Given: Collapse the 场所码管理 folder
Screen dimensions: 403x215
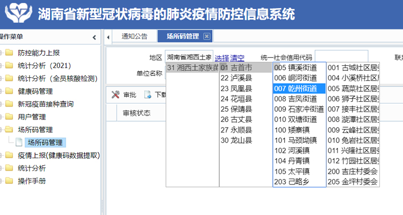Looking at the screenshot, I should [x=35, y=130].
